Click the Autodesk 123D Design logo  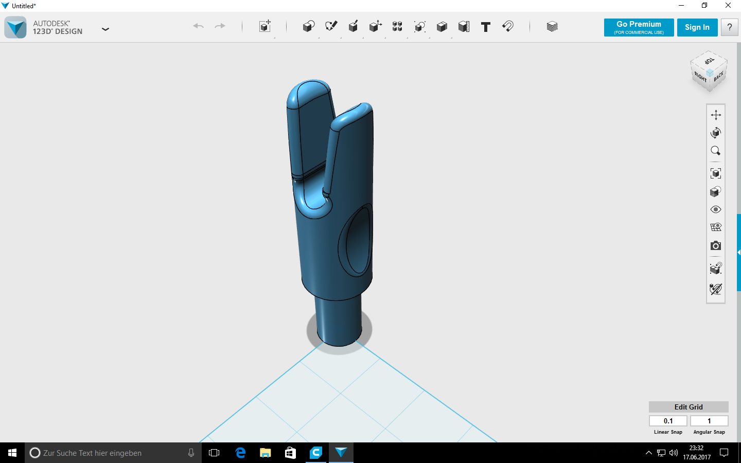[15, 27]
